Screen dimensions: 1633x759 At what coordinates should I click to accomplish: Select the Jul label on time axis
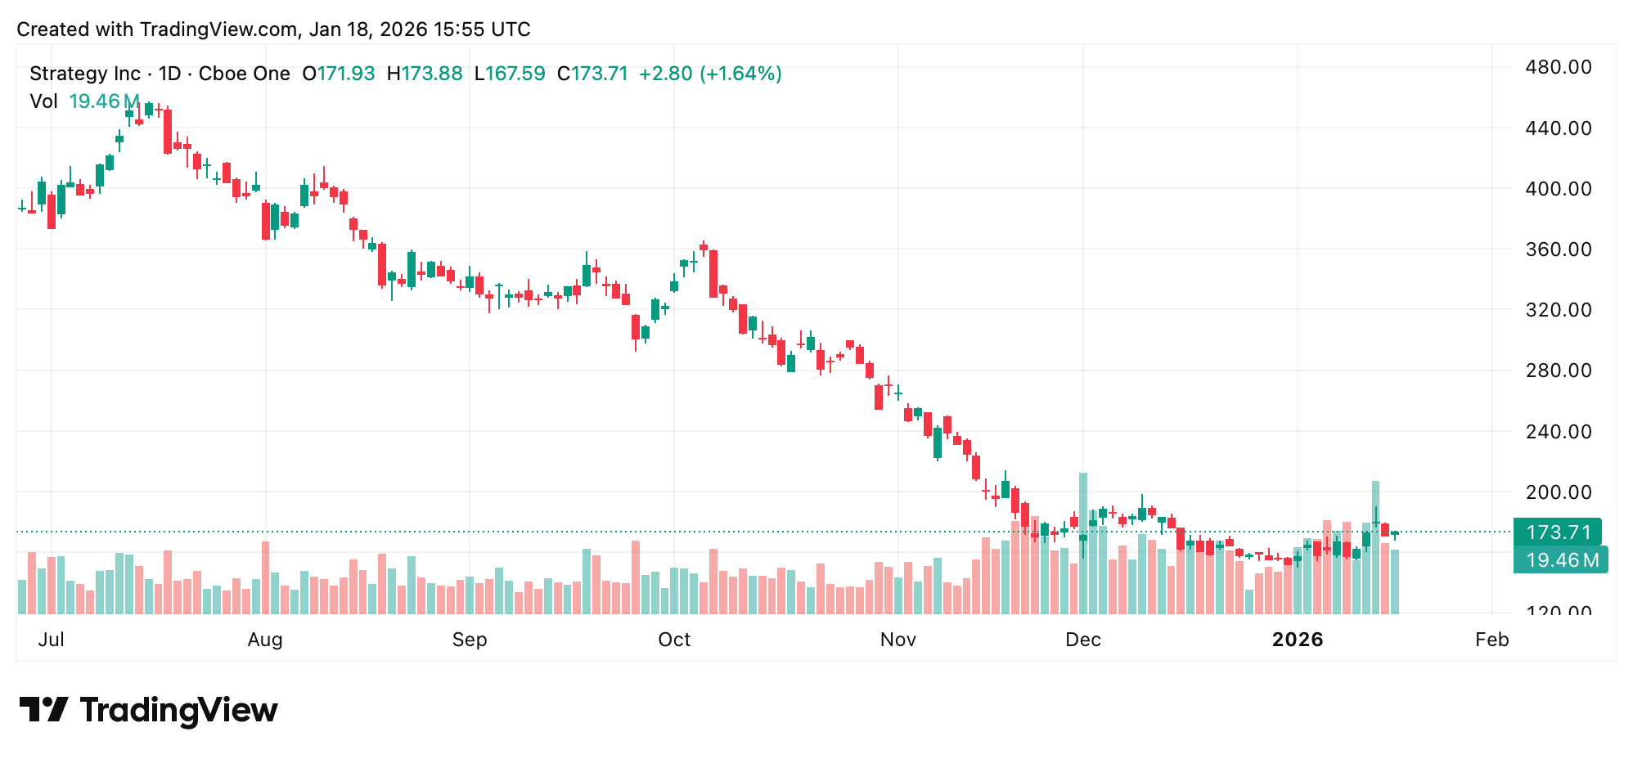point(51,640)
